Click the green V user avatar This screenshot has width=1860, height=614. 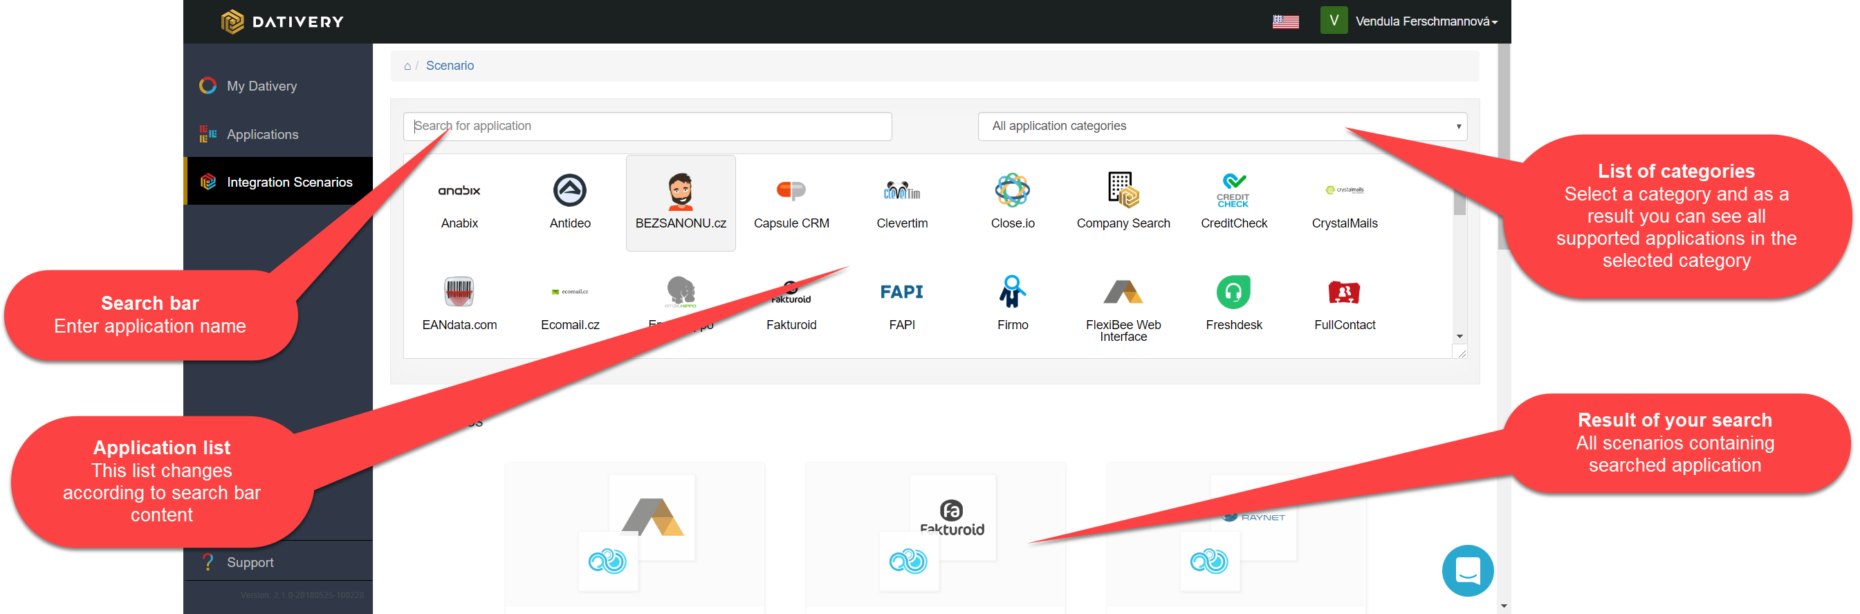tap(1334, 21)
